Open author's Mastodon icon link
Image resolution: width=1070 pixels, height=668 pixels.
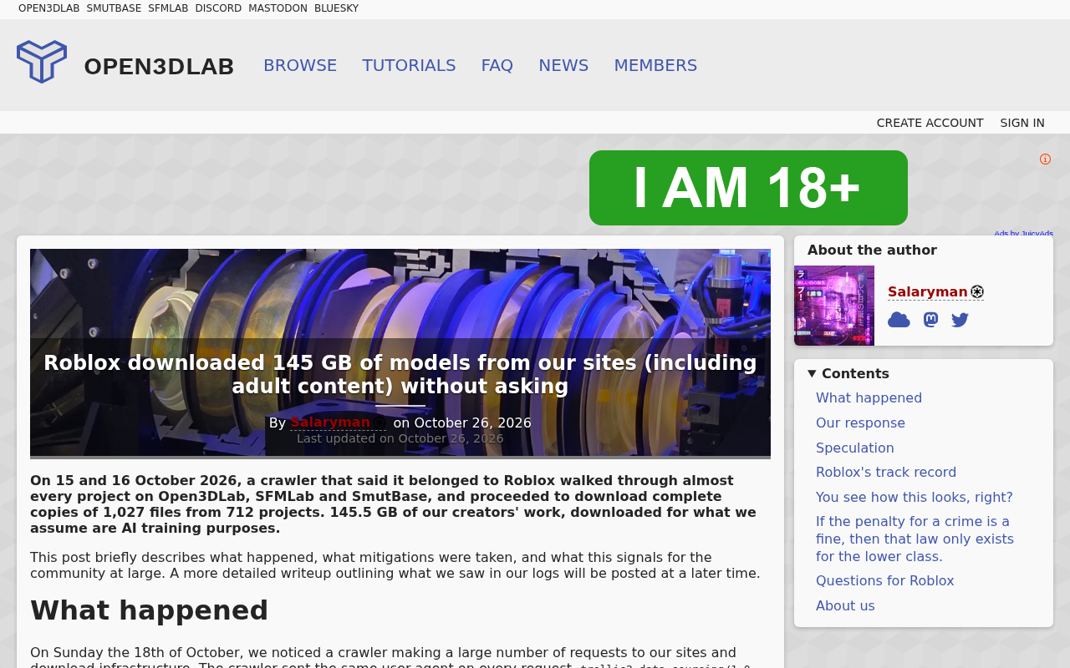(x=930, y=320)
